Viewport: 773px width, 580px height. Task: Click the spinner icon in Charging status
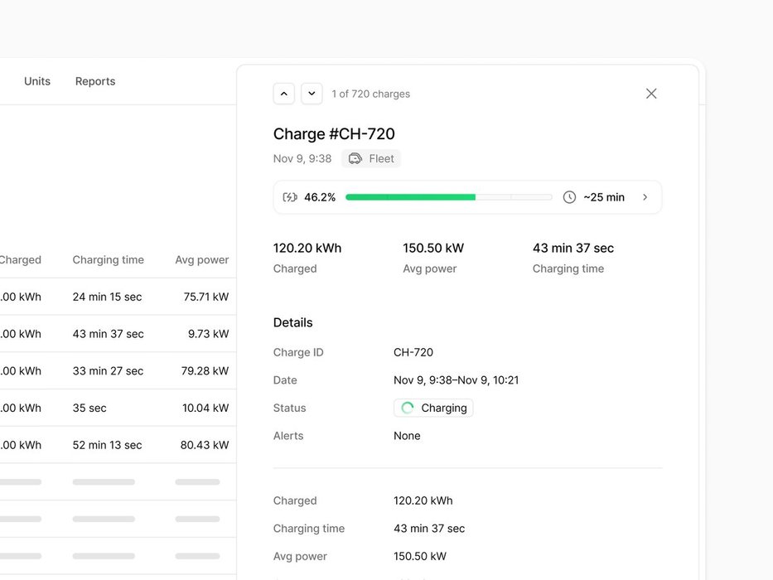pos(407,408)
